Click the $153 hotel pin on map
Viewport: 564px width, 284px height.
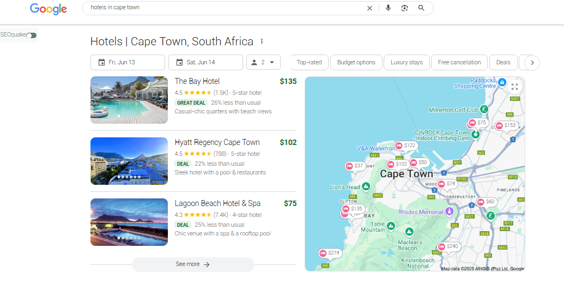click(x=506, y=125)
